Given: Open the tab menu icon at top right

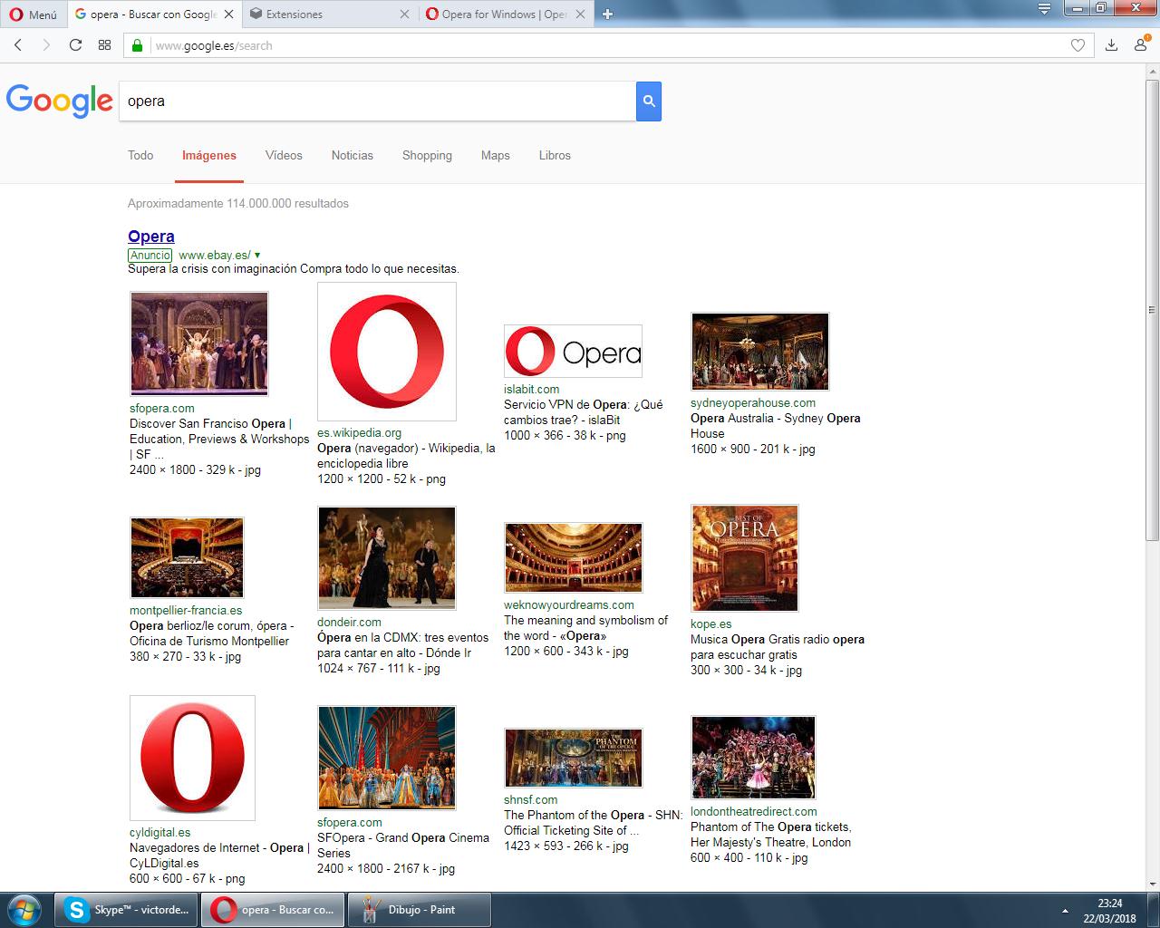Looking at the screenshot, I should pos(1044,9).
